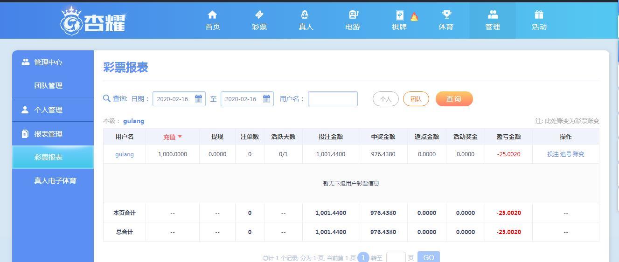
Task: Click the 本页合计 row label
Action: point(125,213)
